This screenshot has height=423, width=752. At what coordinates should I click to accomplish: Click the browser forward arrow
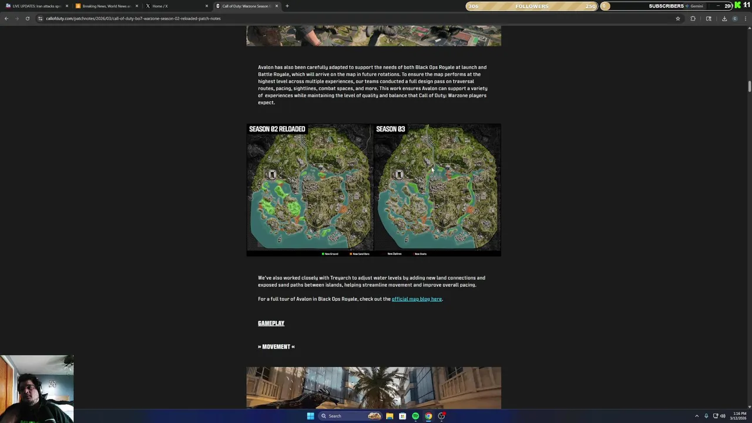point(17,18)
